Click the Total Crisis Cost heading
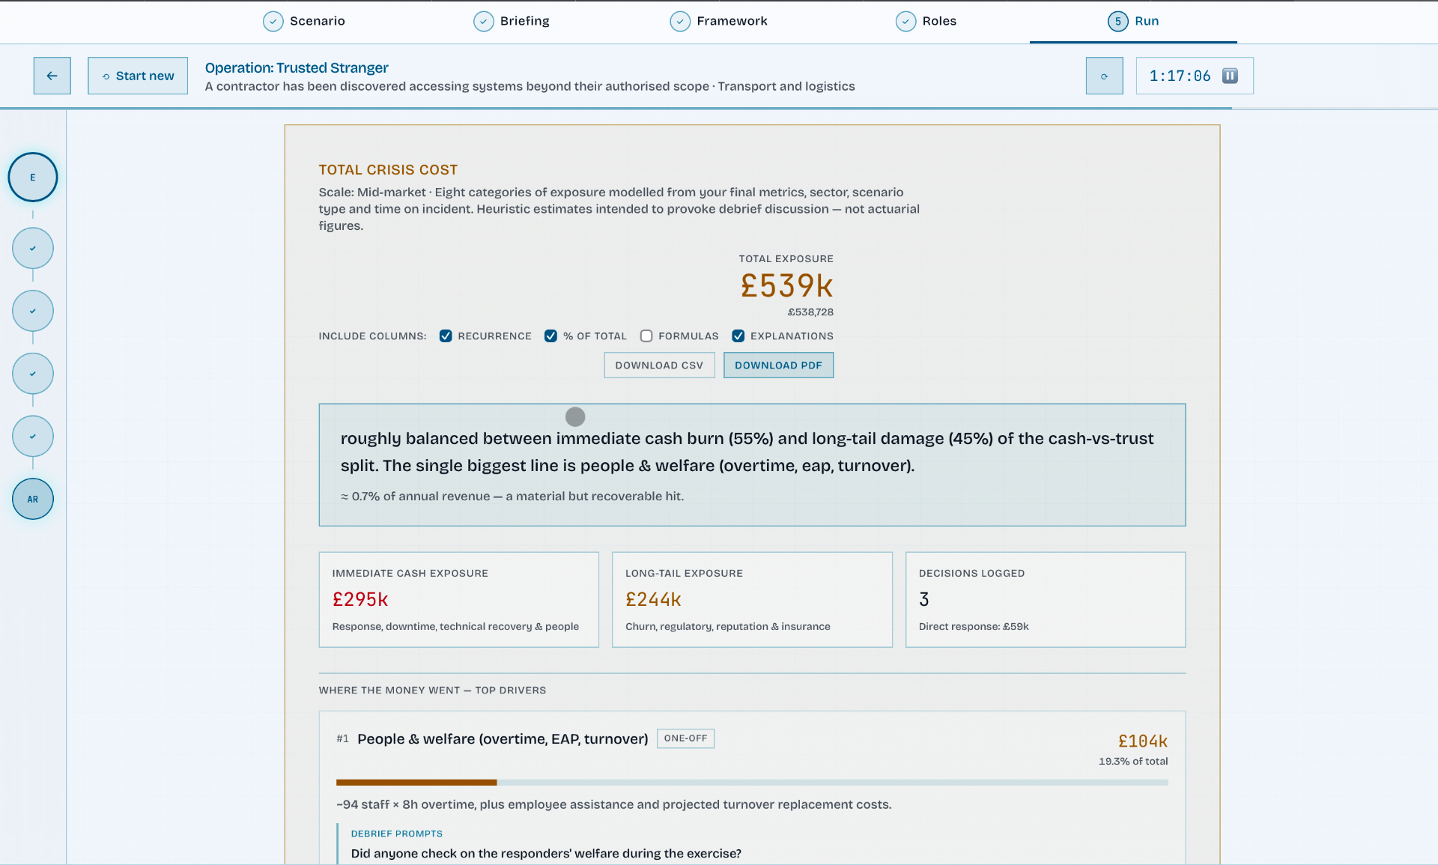This screenshot has width=1438, height=865. 388,170
